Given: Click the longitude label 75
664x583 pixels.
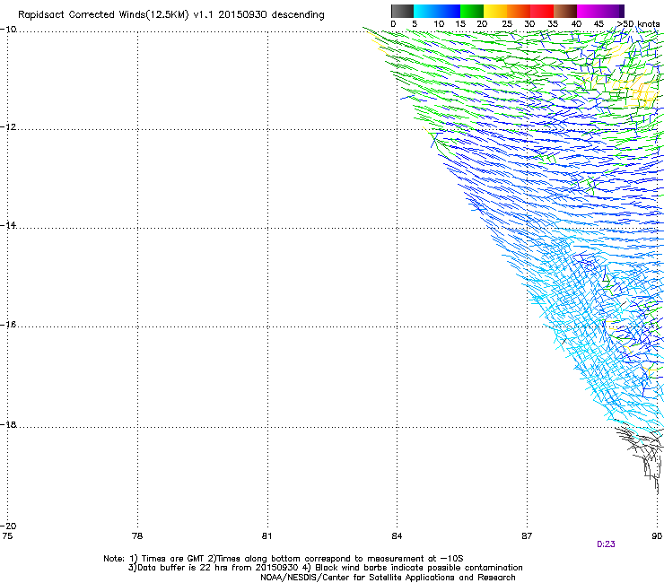Looking at the screenshot, I should [7, 535].
